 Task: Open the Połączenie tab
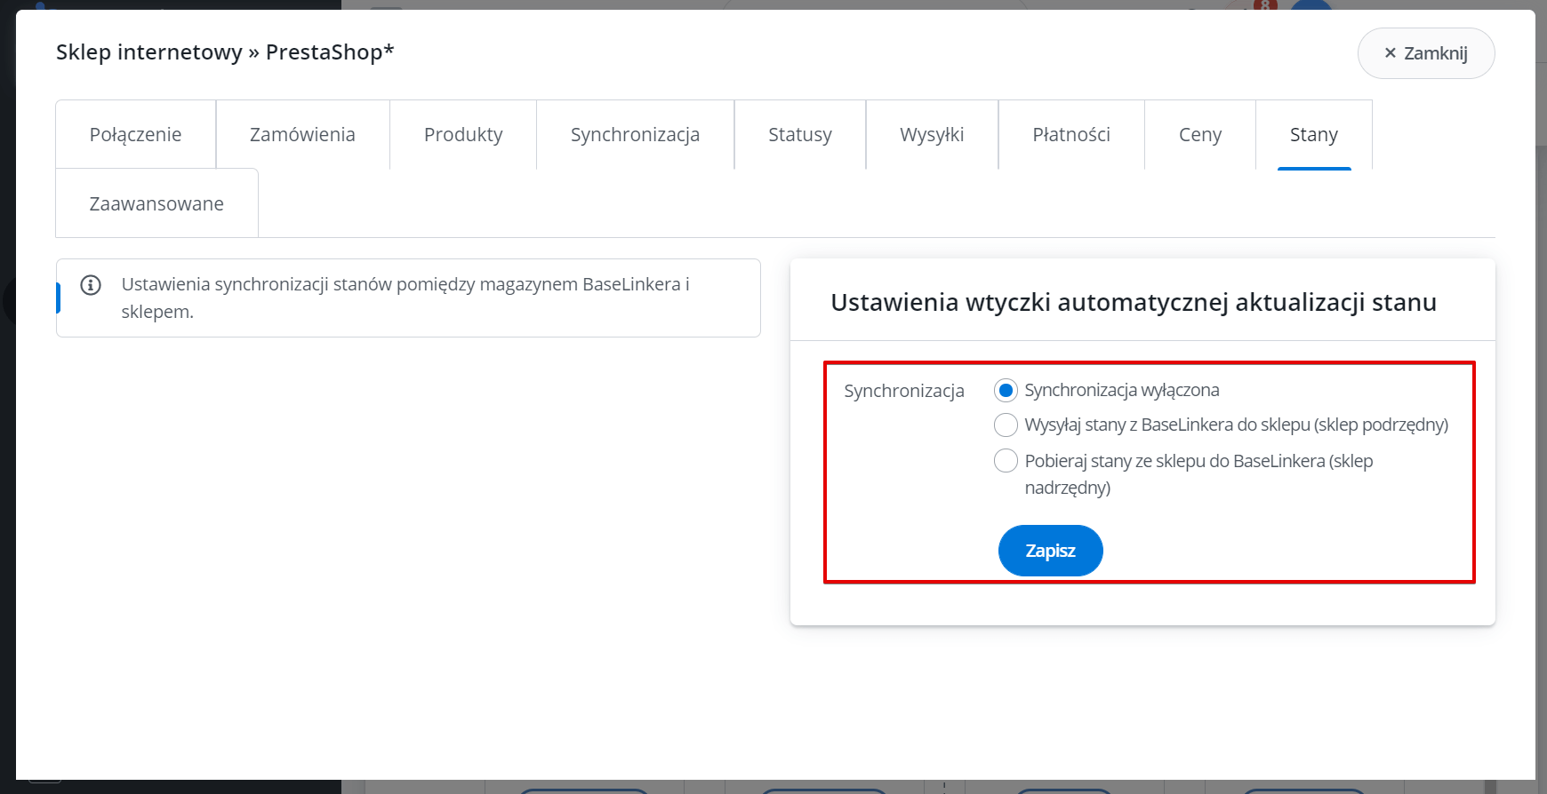[135, 134]
